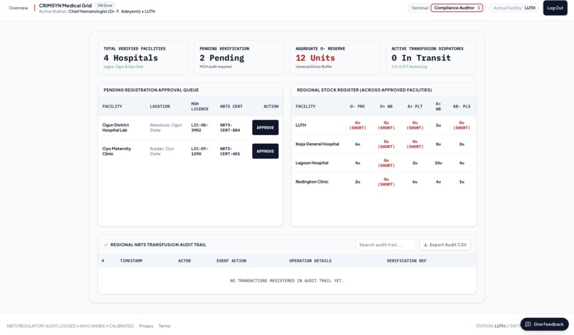Click the Export Audit CSV button
The height and width of the screenshot is (335, 574).
click(445, 245)
